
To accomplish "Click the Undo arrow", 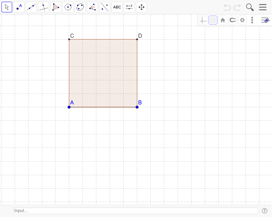I will click(x=227, y=7).
